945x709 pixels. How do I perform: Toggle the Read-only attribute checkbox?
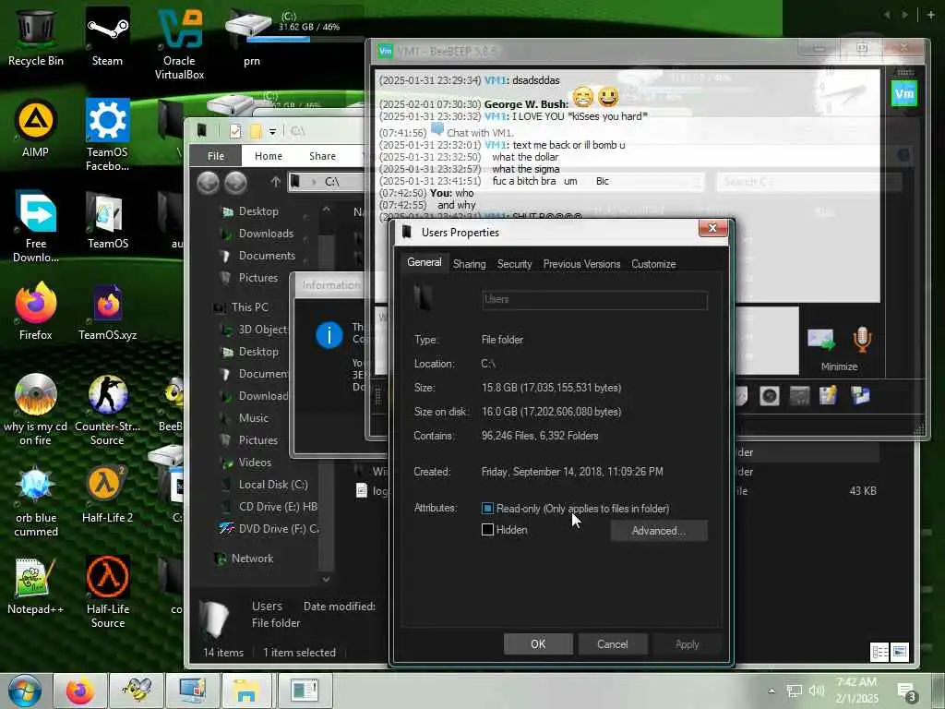pos(487,509)
